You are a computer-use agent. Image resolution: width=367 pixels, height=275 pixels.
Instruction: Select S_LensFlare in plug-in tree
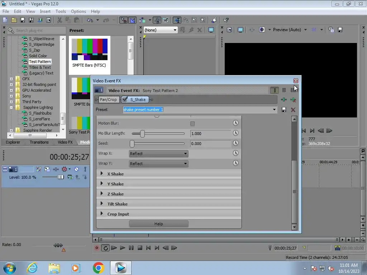[39, 119]
